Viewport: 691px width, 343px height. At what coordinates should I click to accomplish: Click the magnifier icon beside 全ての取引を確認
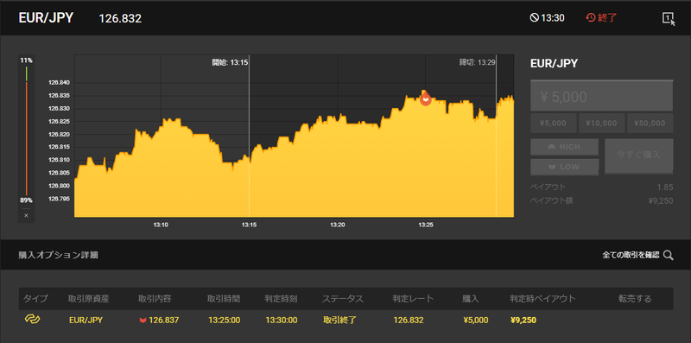click(x=668, y=255)
